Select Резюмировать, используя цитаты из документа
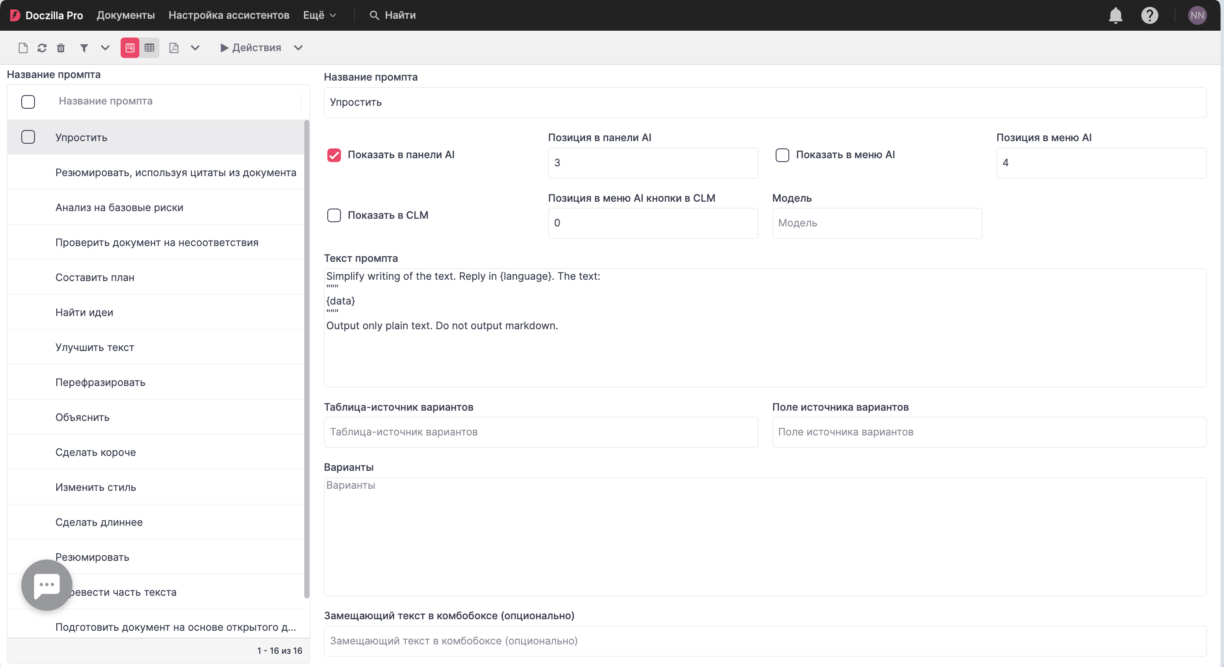 [x=156, y=173]
